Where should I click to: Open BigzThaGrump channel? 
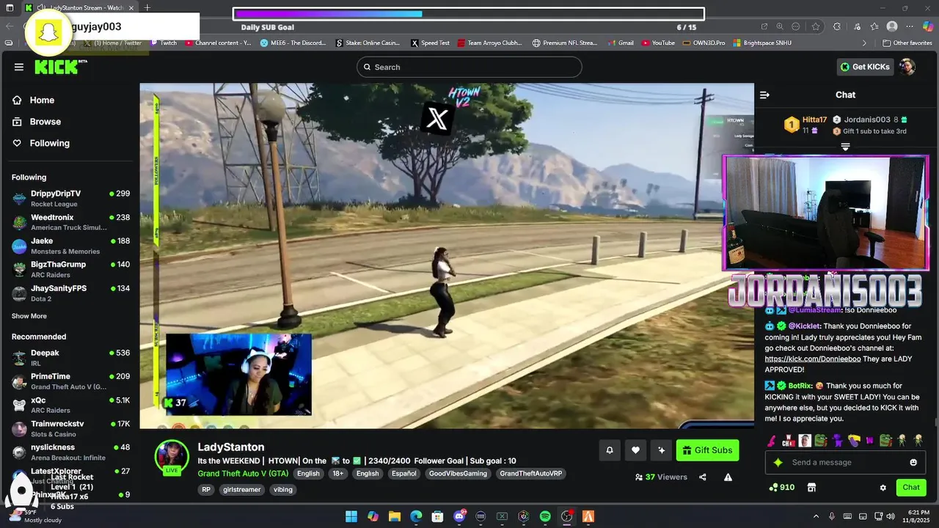70,269
